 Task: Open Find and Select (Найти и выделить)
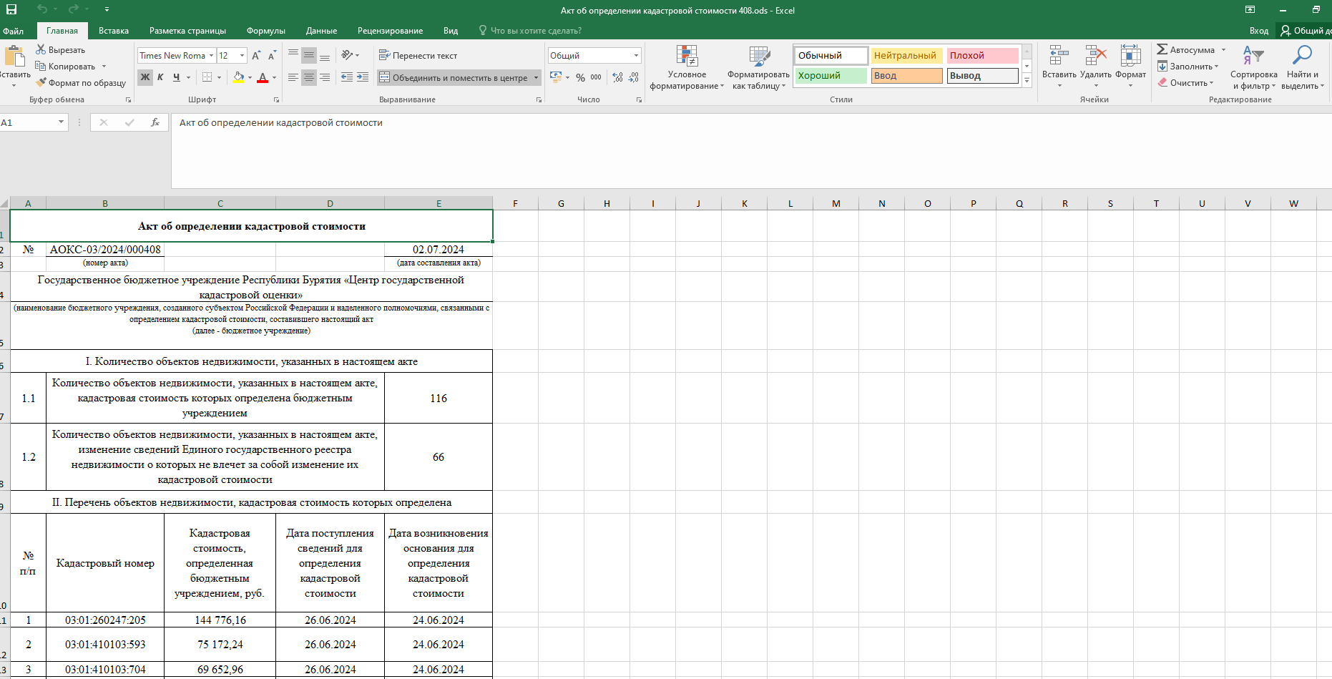pos(1302,68)
